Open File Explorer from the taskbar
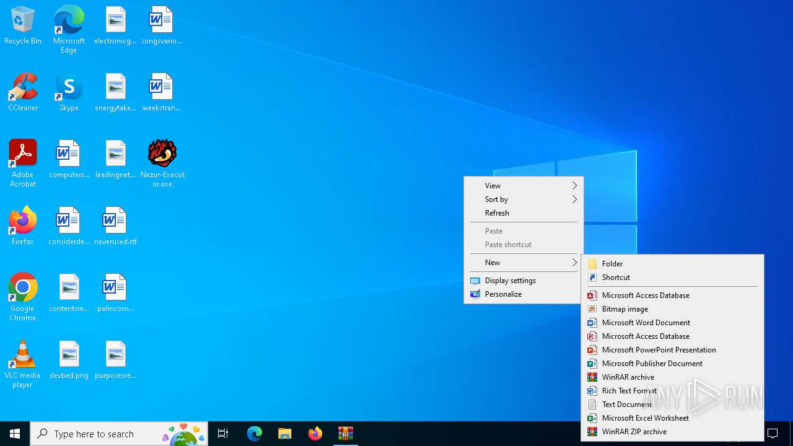 285,434
